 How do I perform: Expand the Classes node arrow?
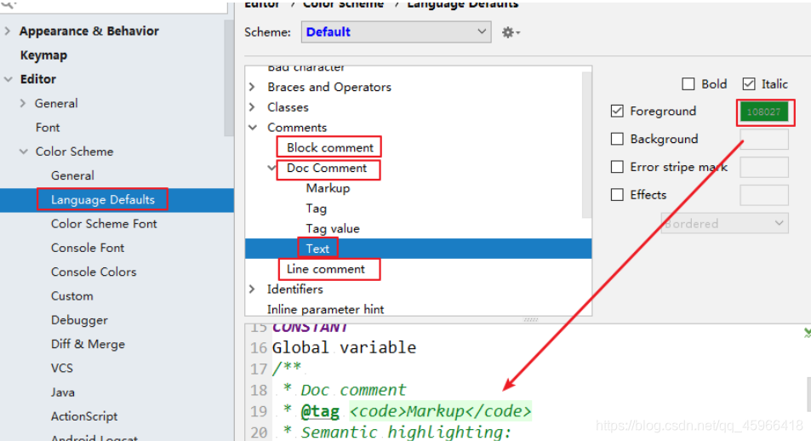click(x=252, y=107)
